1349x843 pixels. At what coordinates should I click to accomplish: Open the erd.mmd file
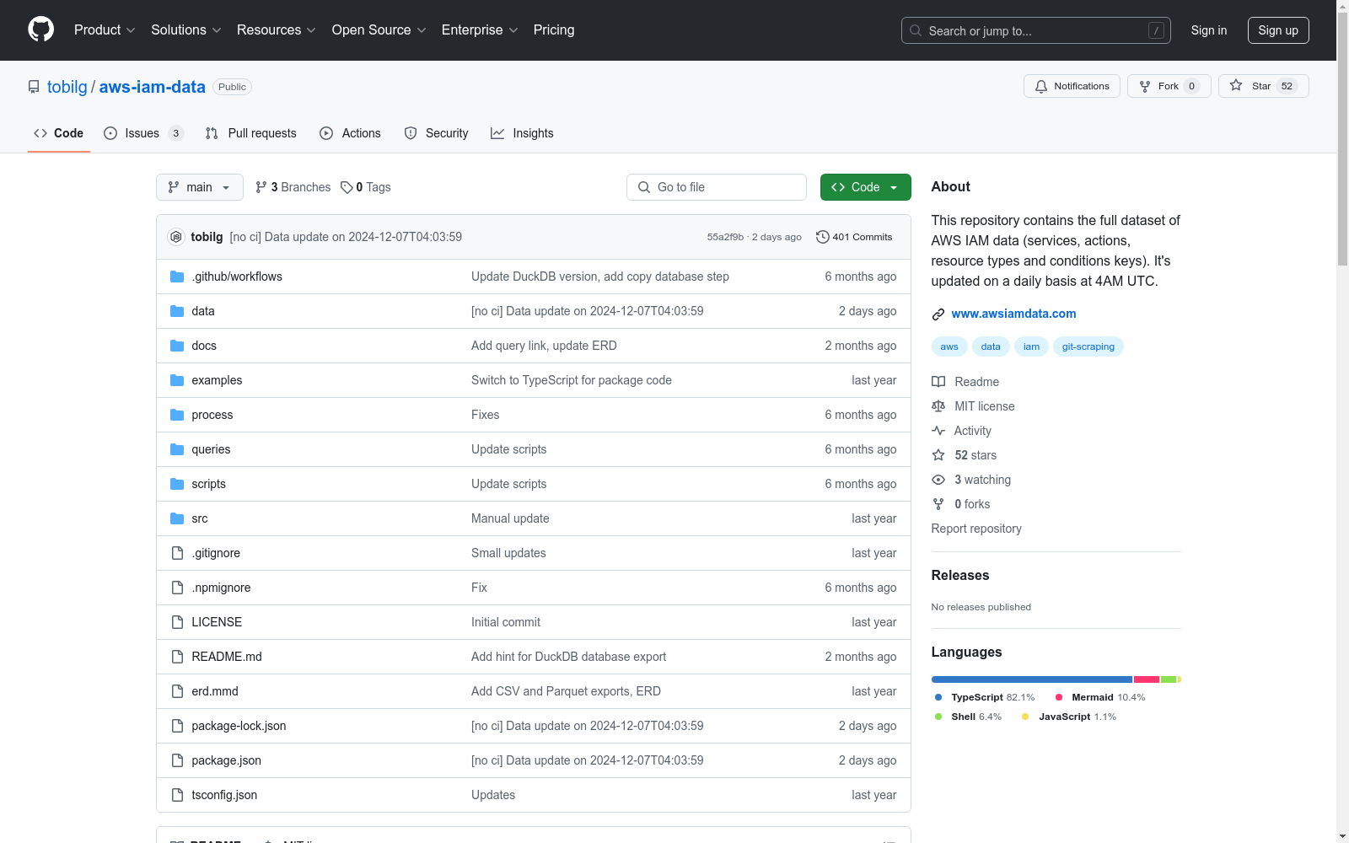215,691
